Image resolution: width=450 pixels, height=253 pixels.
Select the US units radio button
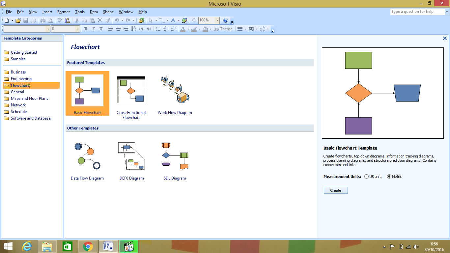pos(366,177)
